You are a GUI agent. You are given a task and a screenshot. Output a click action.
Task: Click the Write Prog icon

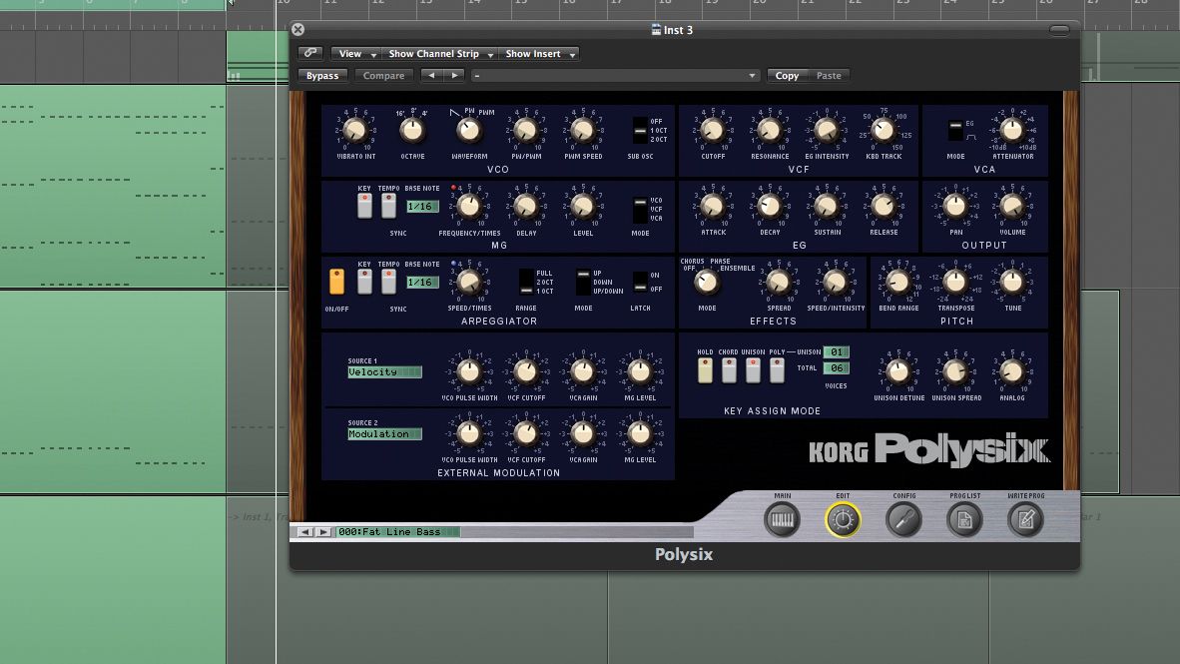click(x=1025, y=519)
